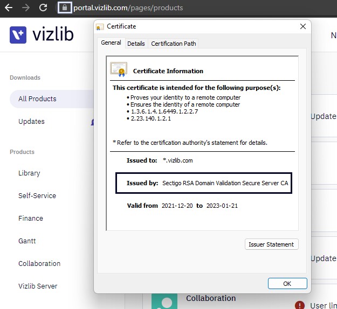Open site info via the padlock icon
The image size is (337, 309).
tap(65, 8)
